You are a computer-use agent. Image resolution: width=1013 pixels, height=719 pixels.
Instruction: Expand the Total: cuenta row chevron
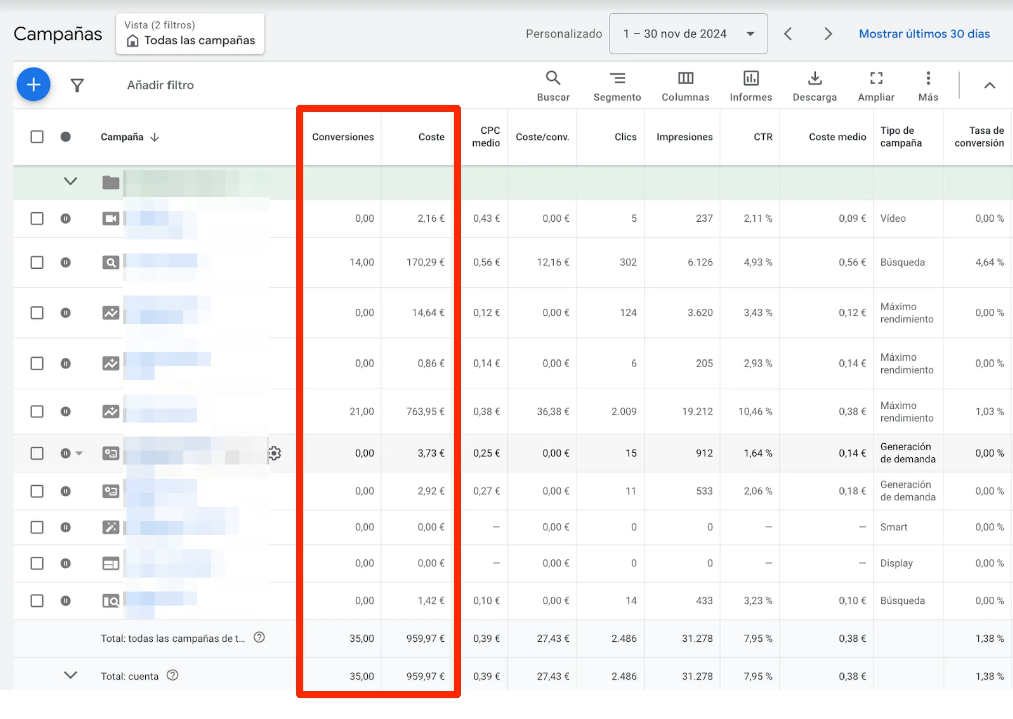(70, 675)
